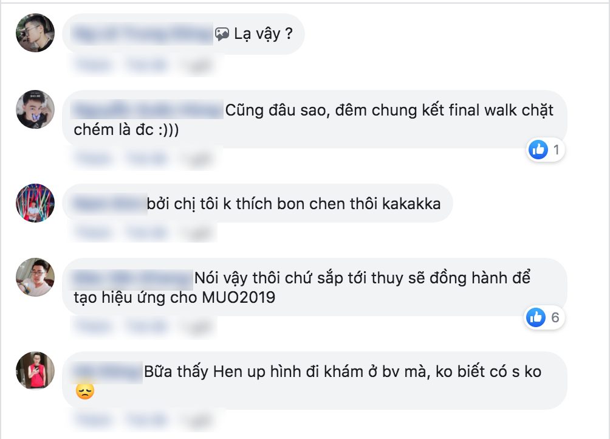Open profile picture of the "Lạ vậy ?" commenter
Viewport: 610px width, 439px height.
point(35,33)
